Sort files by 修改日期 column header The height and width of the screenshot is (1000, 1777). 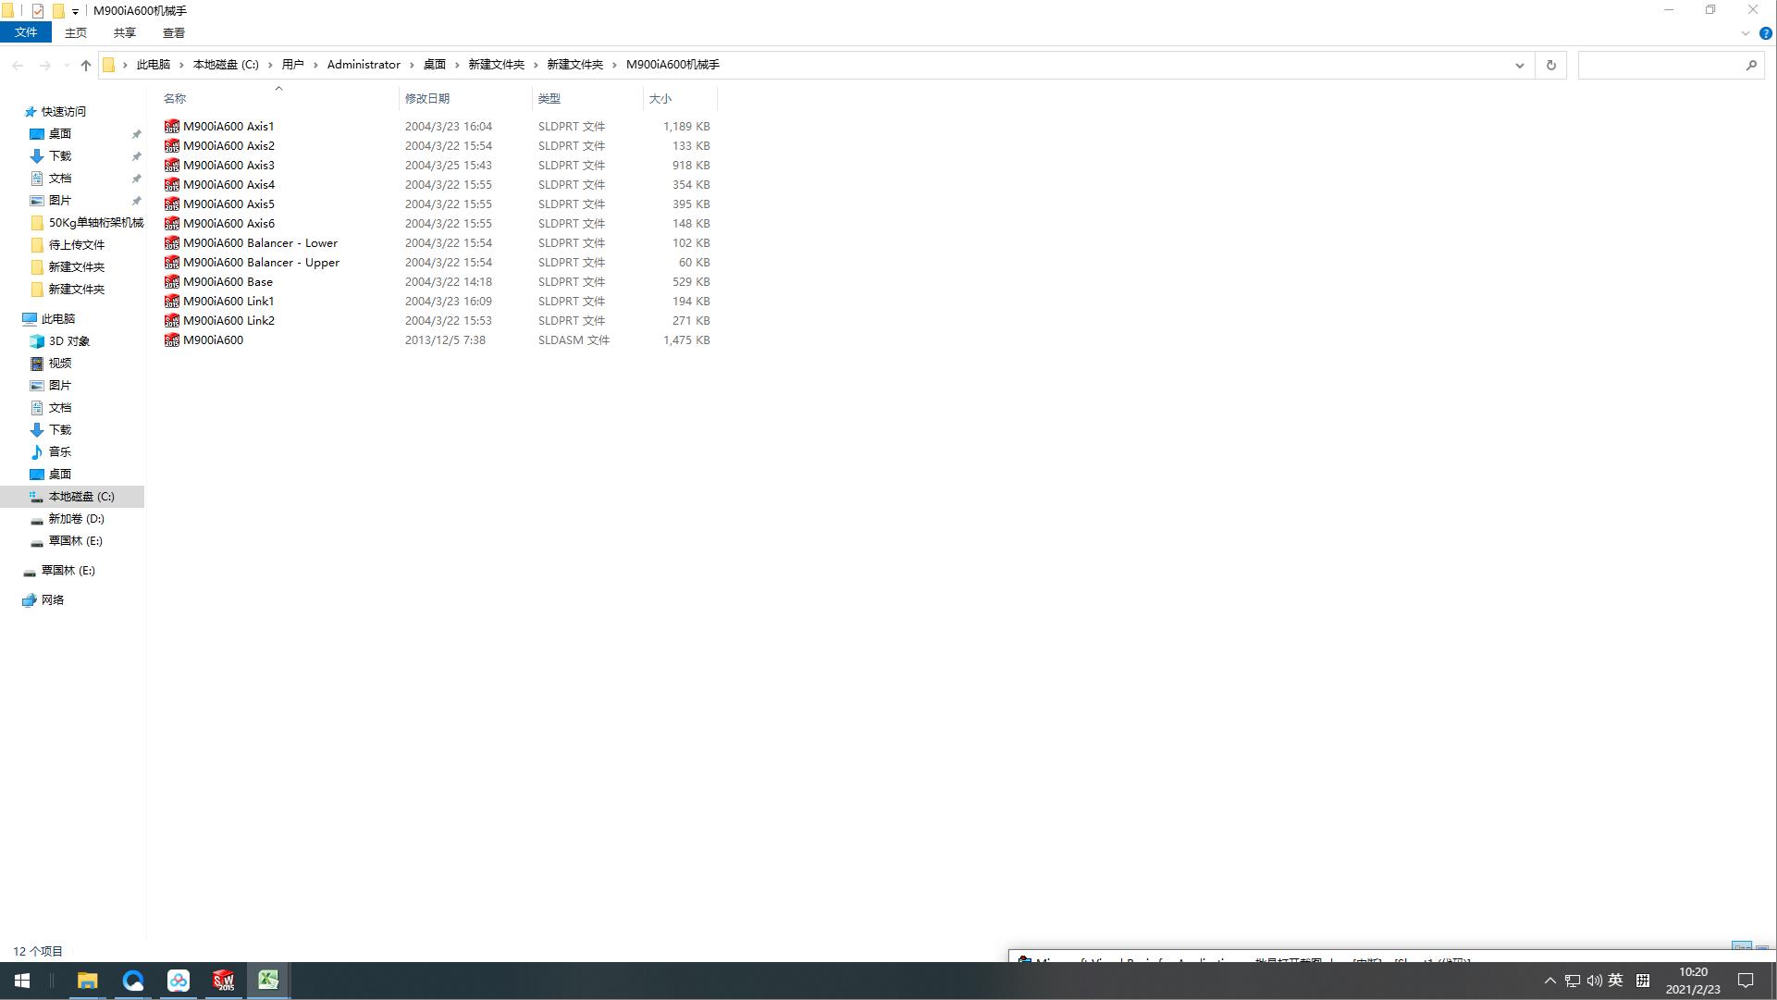click(x=427, y=98)
